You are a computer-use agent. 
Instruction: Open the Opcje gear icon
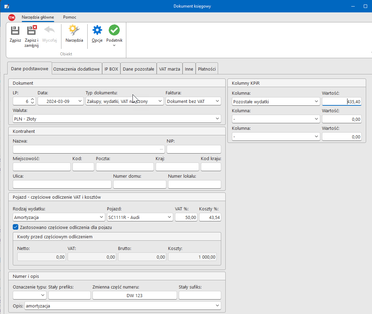click(97, 31)
